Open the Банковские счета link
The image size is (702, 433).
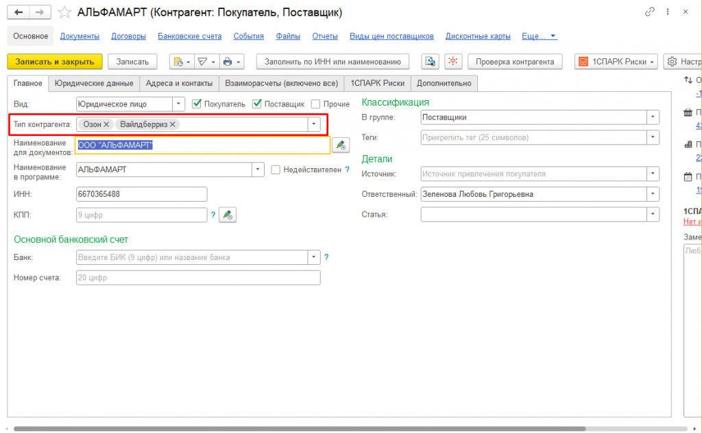pyautogui.click(x=189, y=36)
